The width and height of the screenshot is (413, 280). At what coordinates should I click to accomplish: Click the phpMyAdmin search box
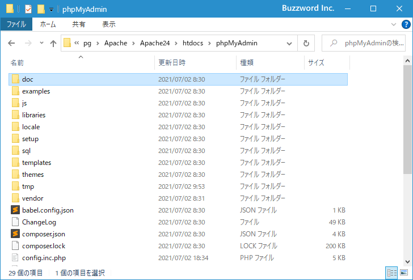pyautogui.click(x=364, y=43)
